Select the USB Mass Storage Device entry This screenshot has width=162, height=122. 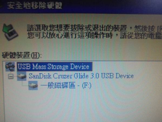point(55,66)
